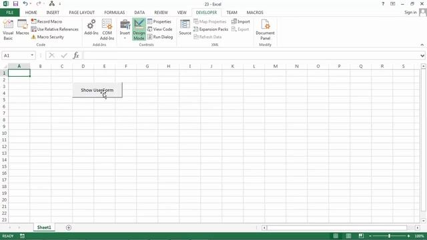Viewport: 427px width, 240px height.
Task: Switch to the REVIEW tab
Action: 161,13
